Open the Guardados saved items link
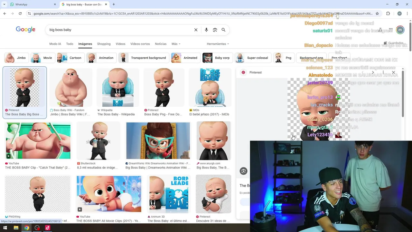 pyautogui.click(x=393, y=43)
